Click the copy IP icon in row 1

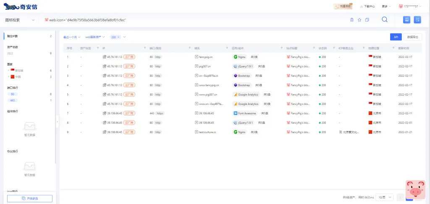[x=105, y=57]
